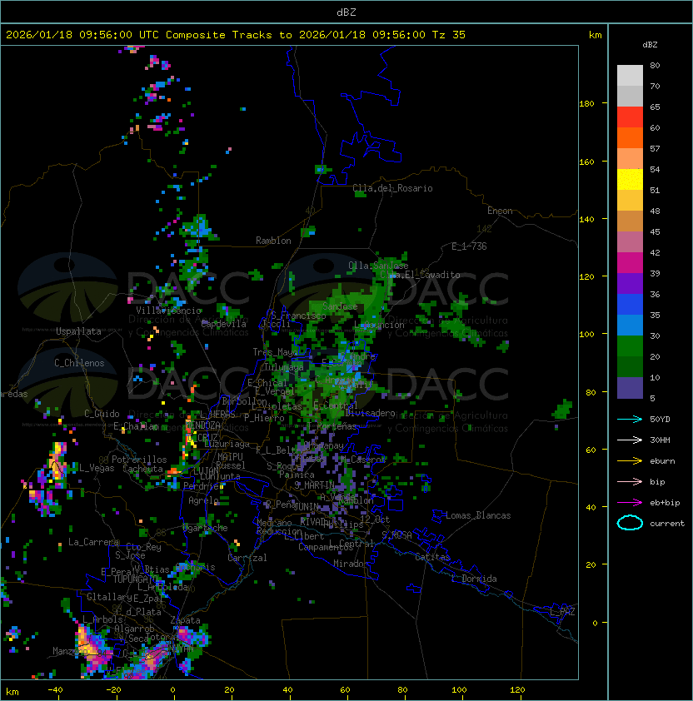Viewport: 693px width, 701px height.
Task: Click the 'current' legend label
Action: (x=667, y=523)
